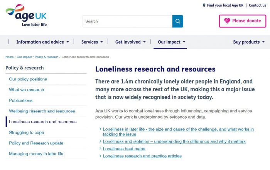
Task: Click the Age UK logo
Action: coord(26,15)
